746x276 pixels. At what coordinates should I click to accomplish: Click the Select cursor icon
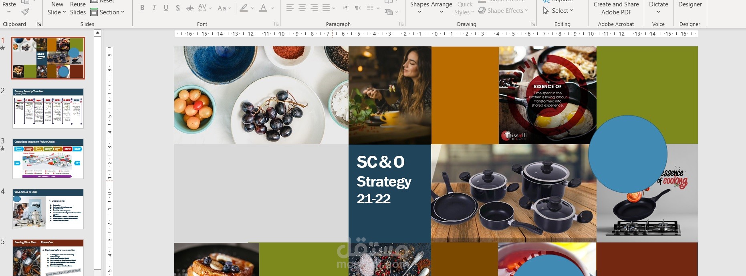(546, 11)
